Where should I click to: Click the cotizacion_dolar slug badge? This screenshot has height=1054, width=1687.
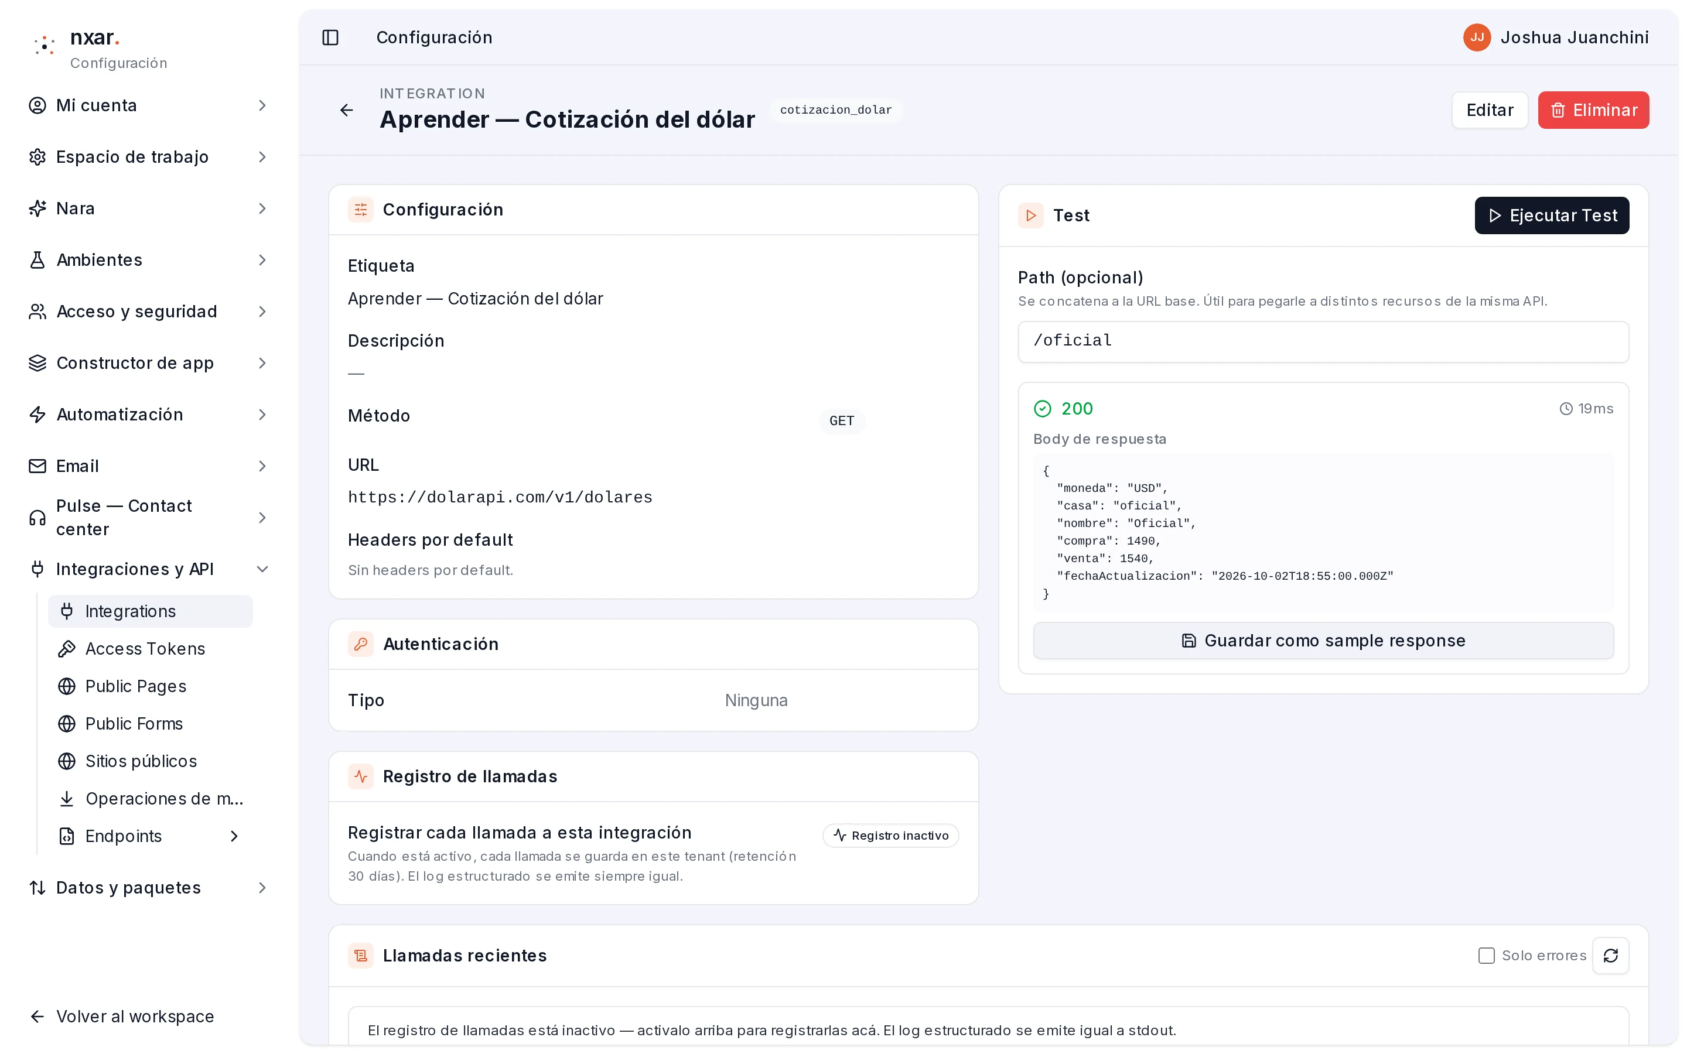[x=835, y=110]
